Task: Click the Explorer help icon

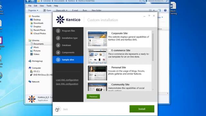Action: pos(165,10)
